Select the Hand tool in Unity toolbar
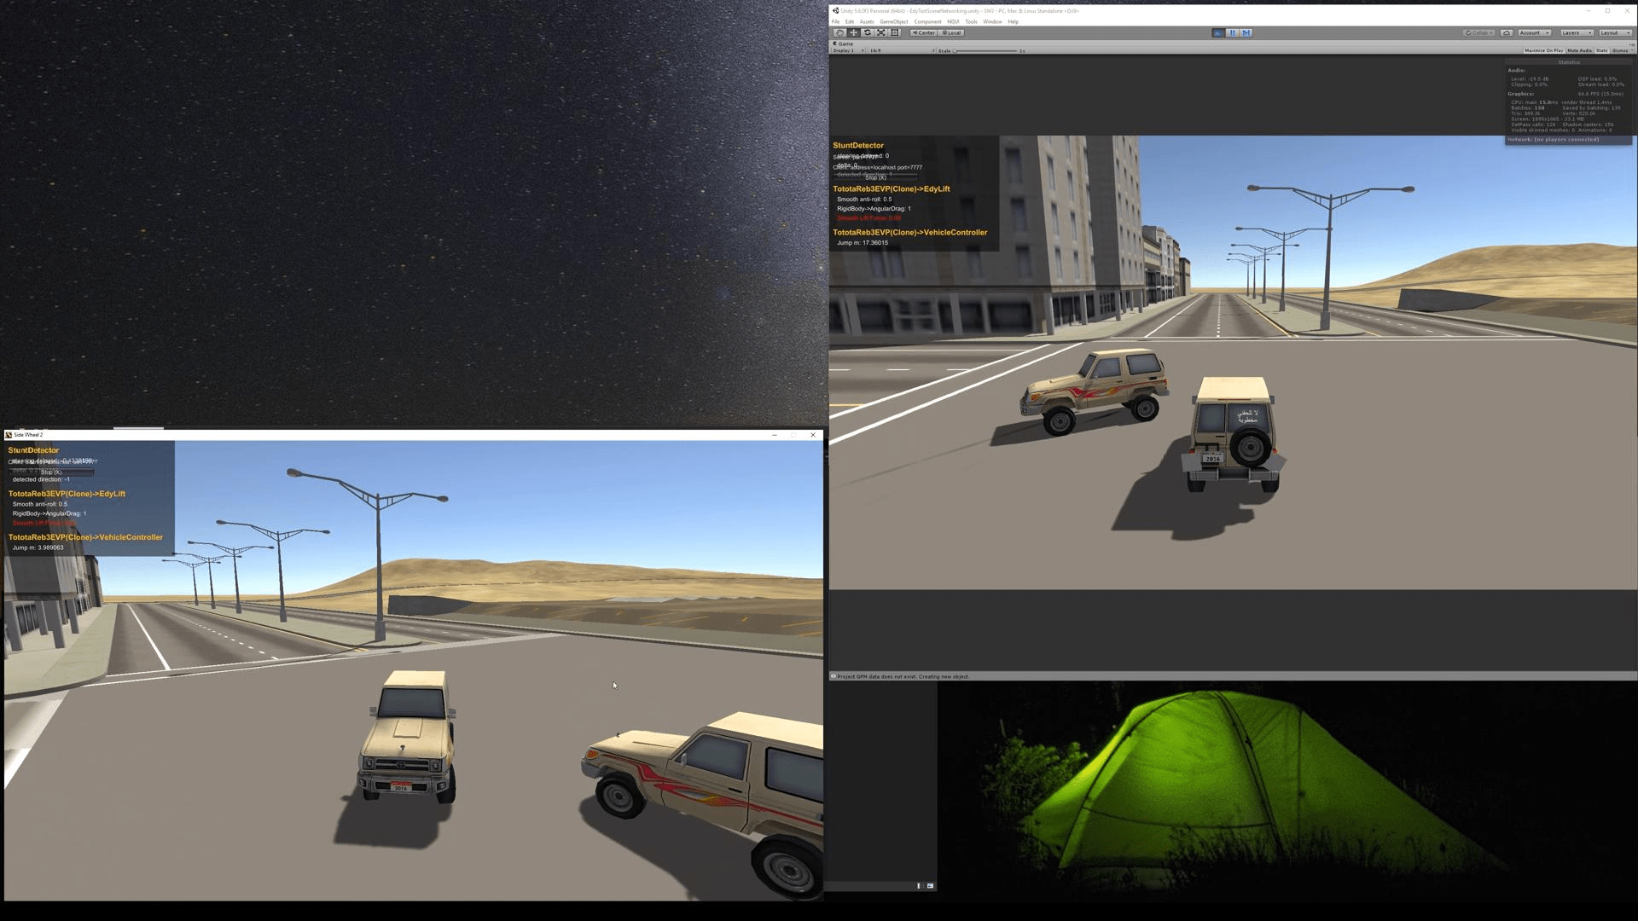1638x921 pixels. coord(839,32)
